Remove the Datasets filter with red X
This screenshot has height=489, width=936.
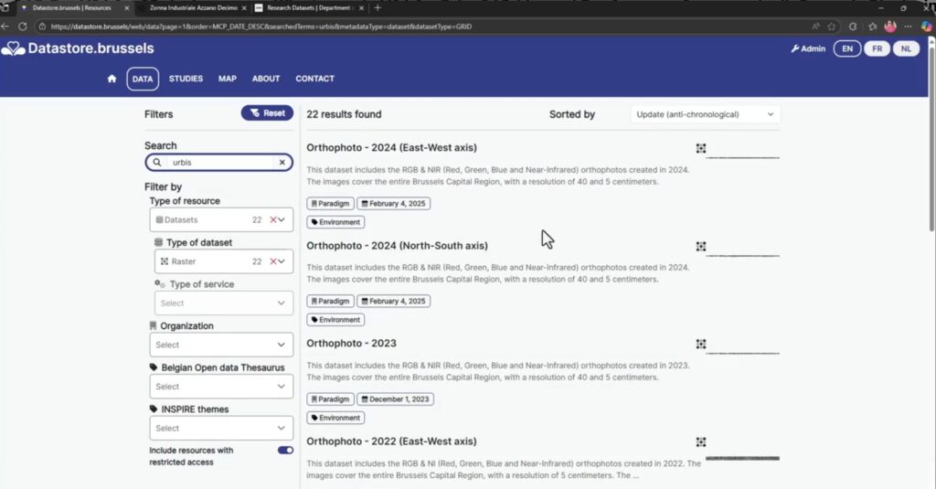(x=272, y=220)
